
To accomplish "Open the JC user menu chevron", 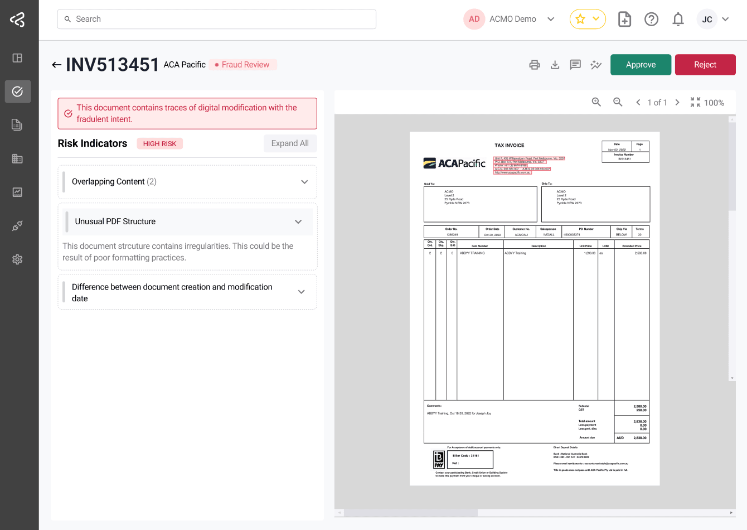I will click(x=725, y=19).
